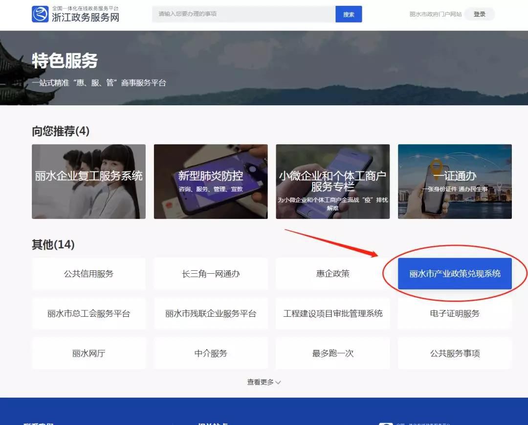Click the 搜索 button

point(349,14)
